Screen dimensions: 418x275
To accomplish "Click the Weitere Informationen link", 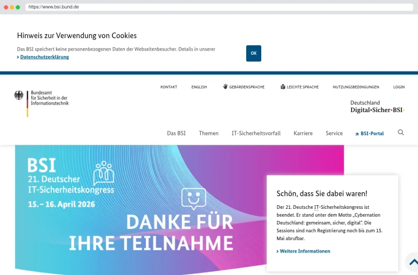I will [304, 251].
